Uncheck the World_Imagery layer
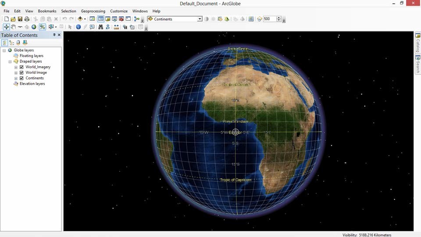Viewport: 421px width, 237px height. [x=21, y=67]
